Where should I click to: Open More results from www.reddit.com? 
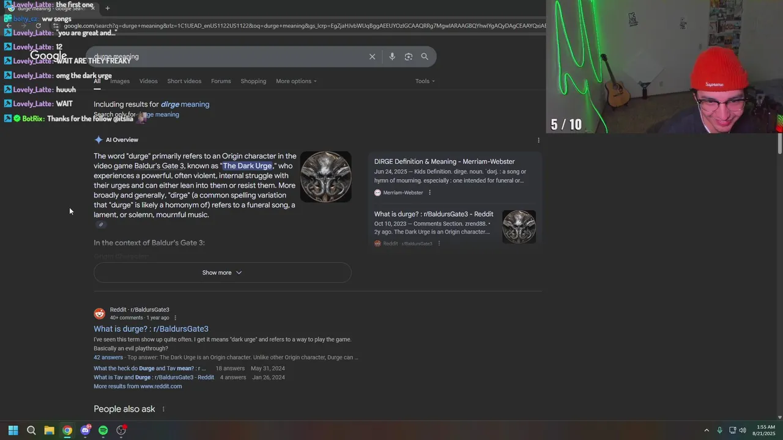(x=138, y=386)
